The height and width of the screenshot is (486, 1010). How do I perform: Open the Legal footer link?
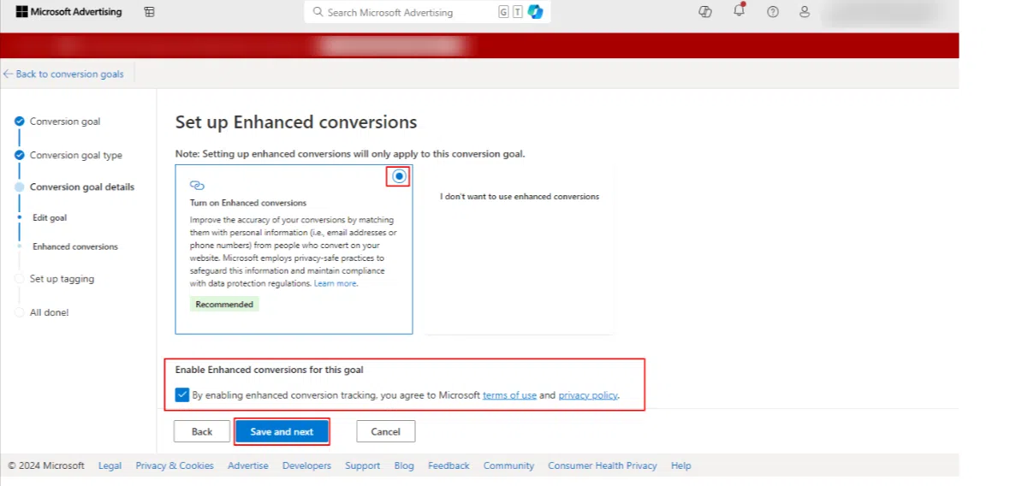(110, 465)
